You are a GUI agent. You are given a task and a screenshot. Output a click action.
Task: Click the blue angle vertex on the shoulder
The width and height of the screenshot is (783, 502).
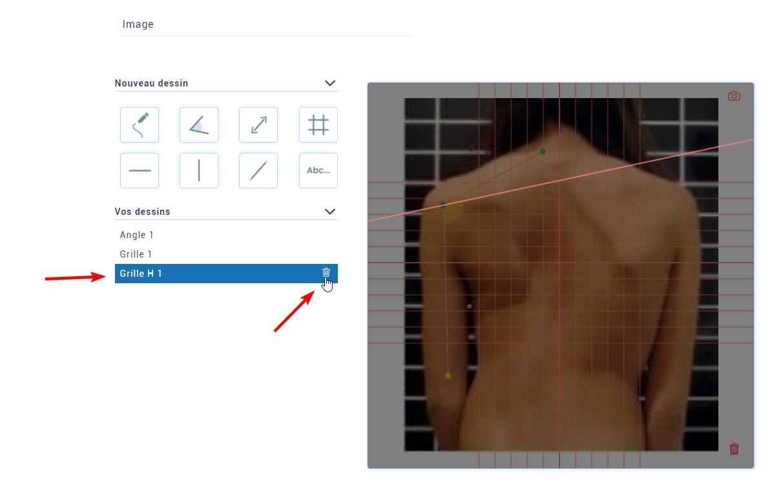tap(443, 206)
